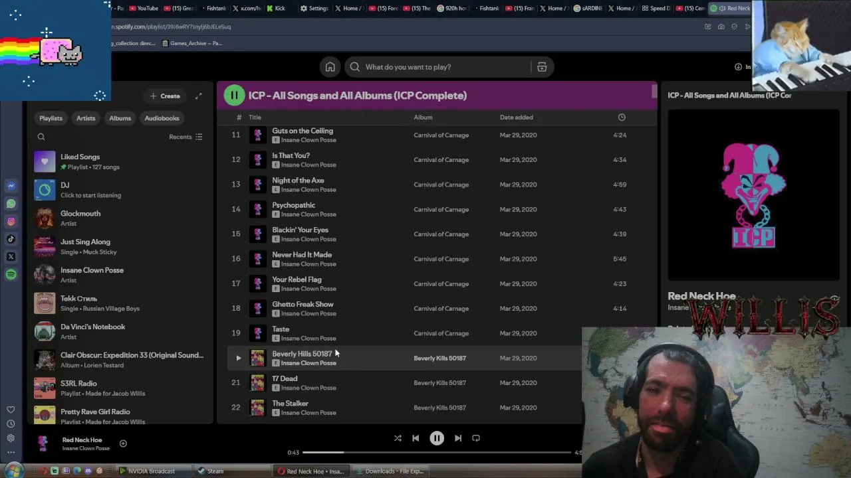851x478 pixels.
Task: Filter the library by Audiobooks
Action: pyautogui.click(x=162, y=118)
